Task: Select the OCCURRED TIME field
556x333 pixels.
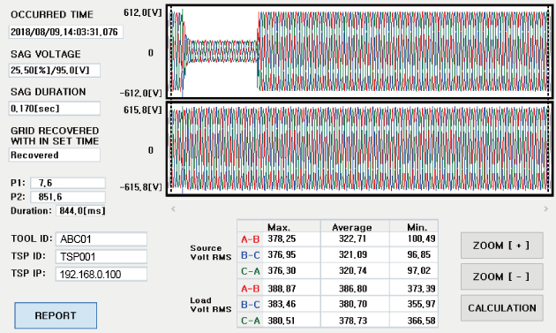Action: point(66,32)
